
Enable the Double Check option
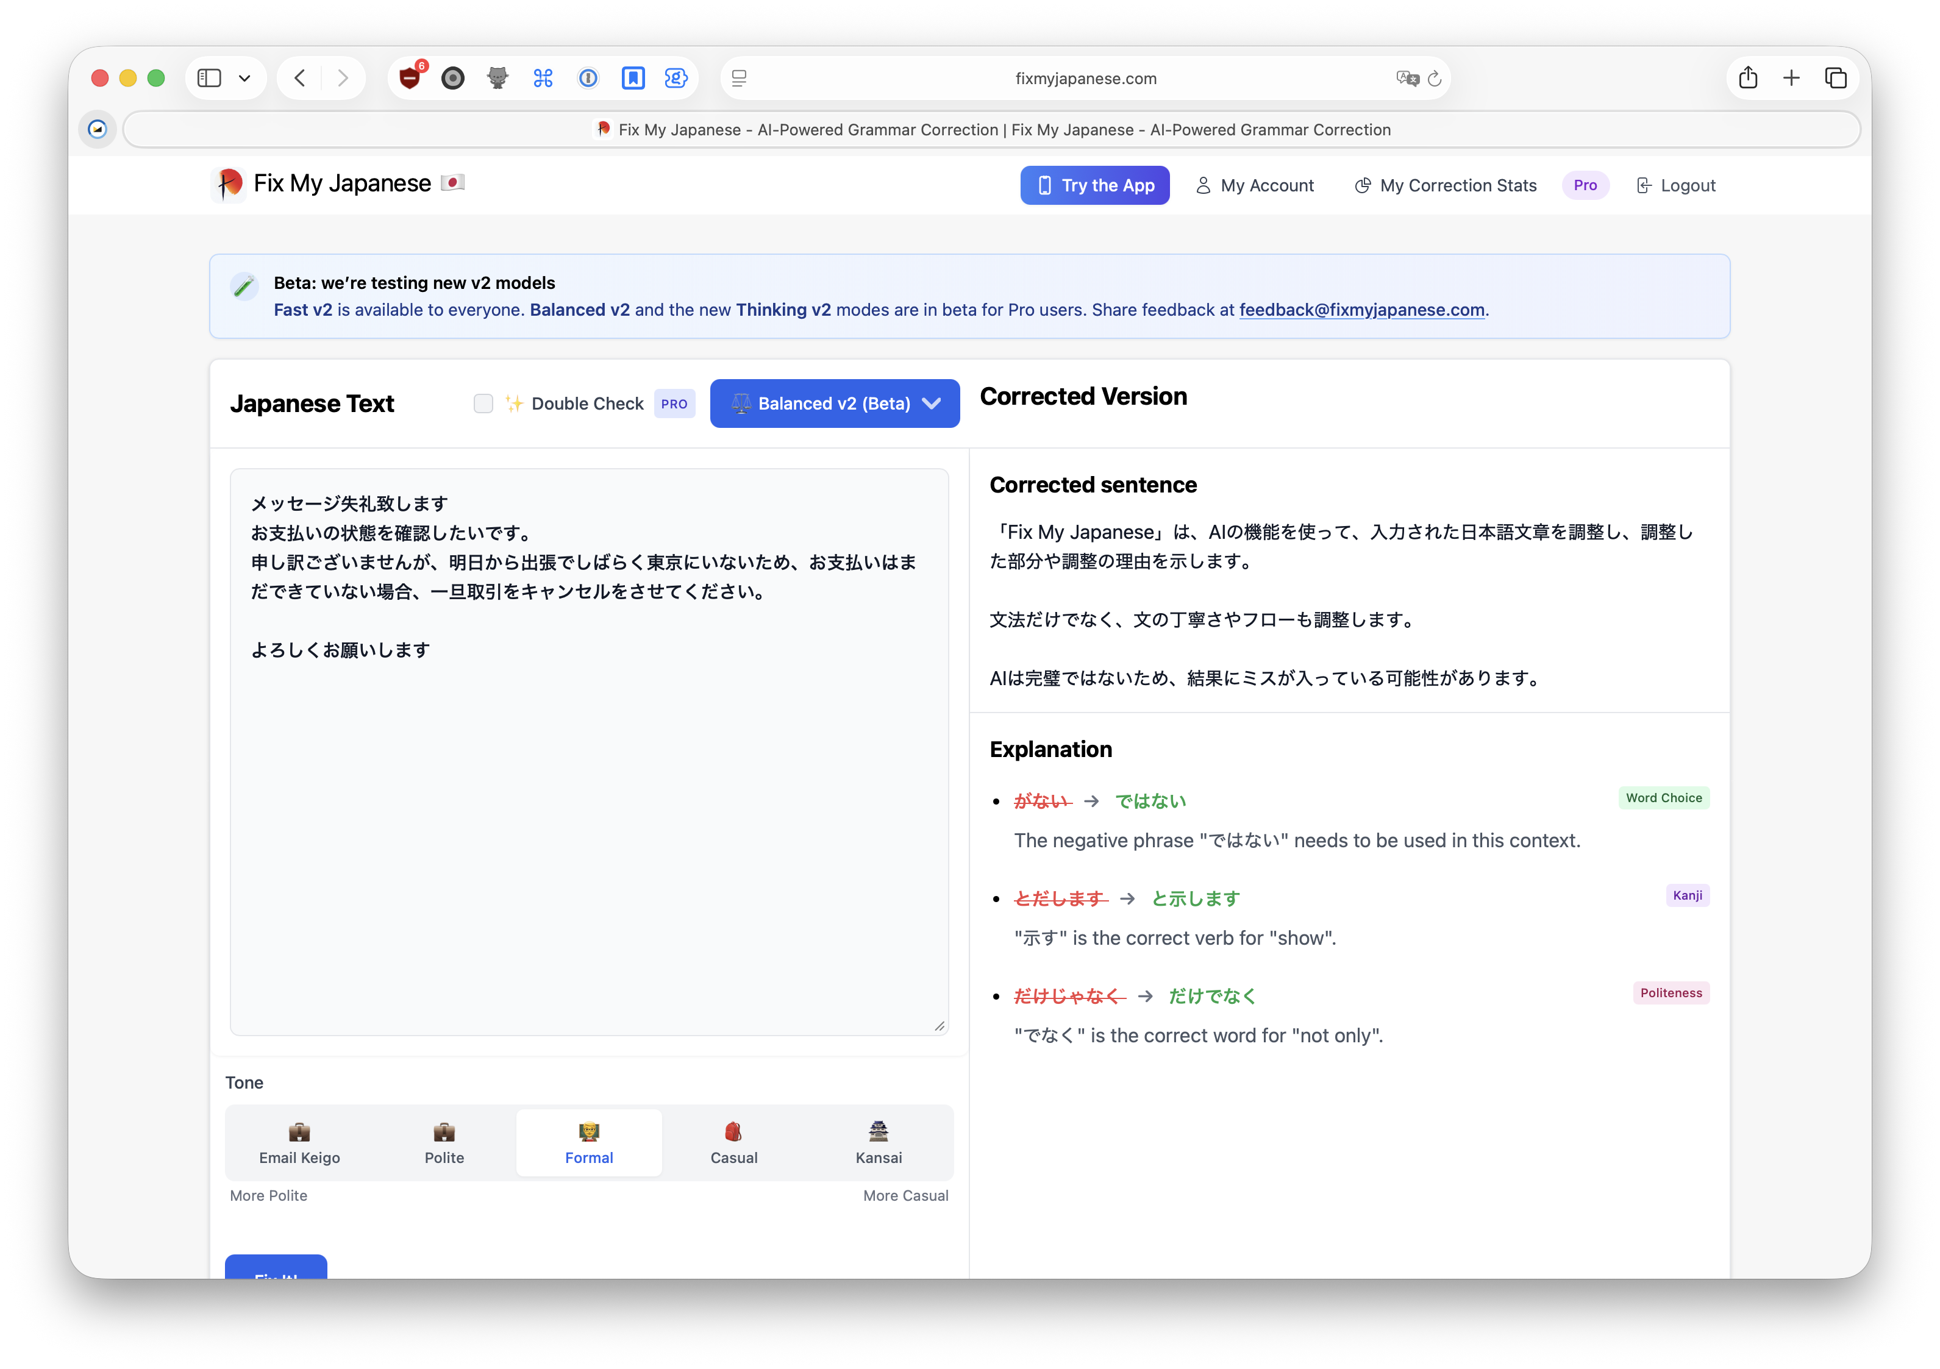pyautogui.click(x=483, y=404)
